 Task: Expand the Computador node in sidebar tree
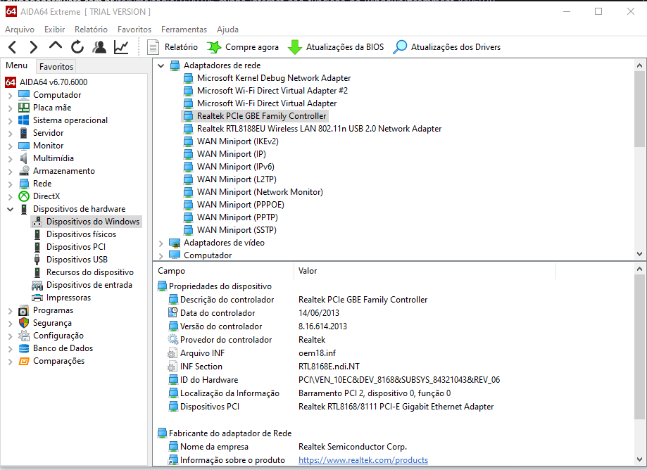11,96
